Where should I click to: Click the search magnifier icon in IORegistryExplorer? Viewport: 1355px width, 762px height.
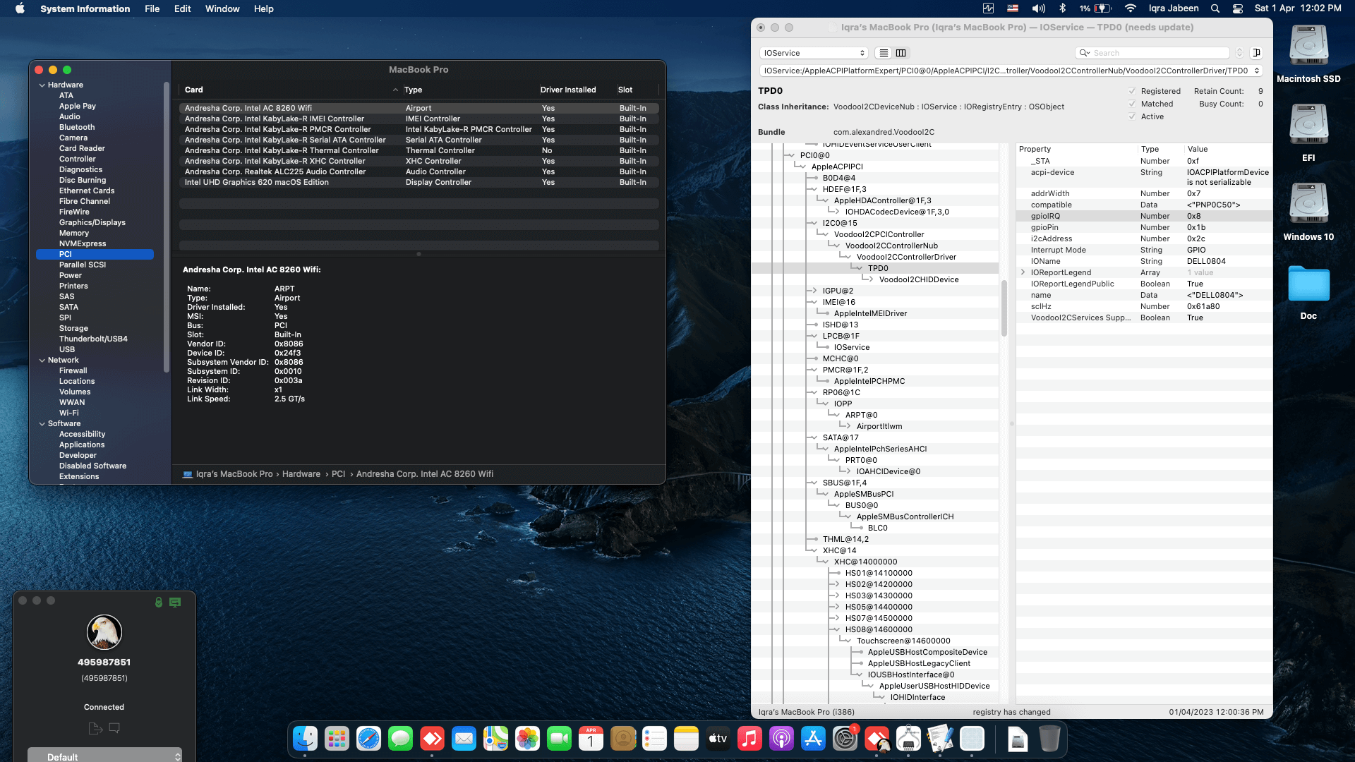point(1085,53)
